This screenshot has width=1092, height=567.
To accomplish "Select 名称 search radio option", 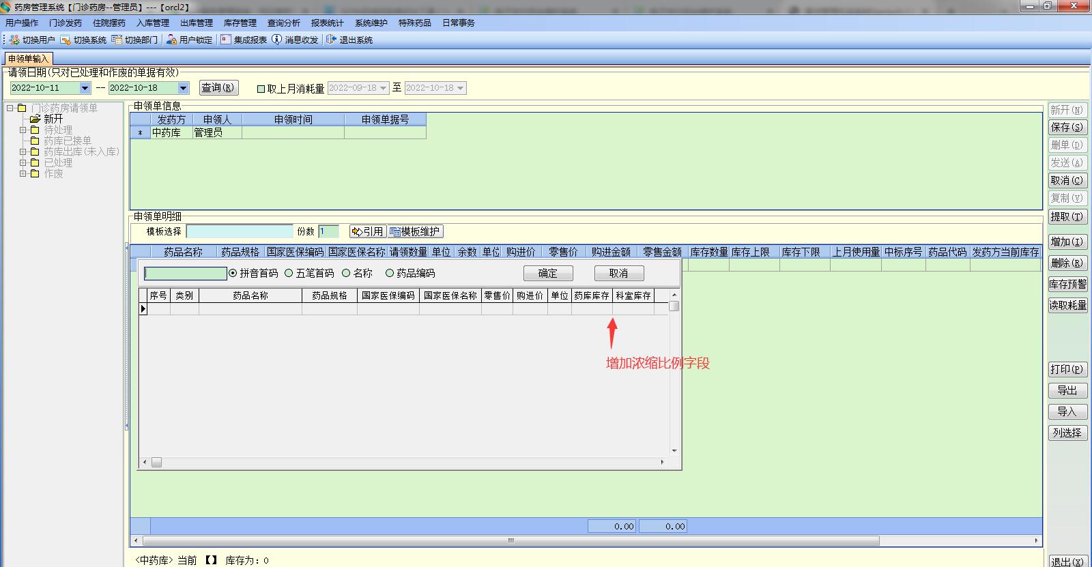I will click(346, 273).
